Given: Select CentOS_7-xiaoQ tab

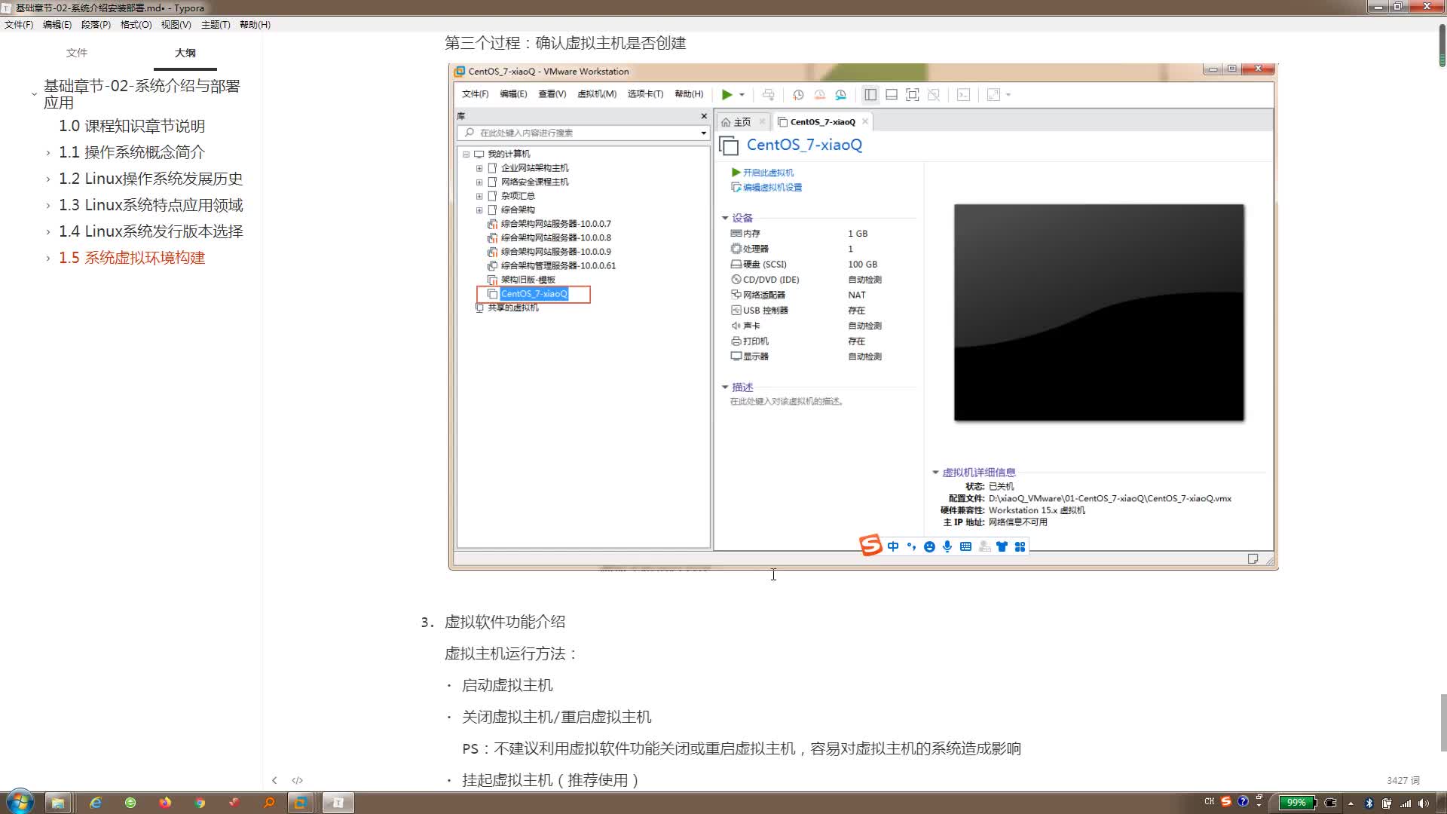Looking at the screenshot, I should [x=823, y=121].
